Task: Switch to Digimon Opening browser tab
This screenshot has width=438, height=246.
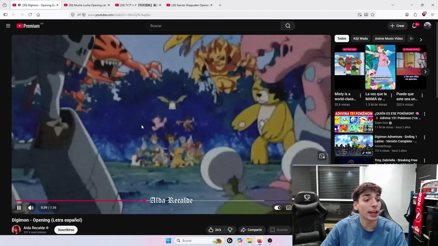Action: [x=36, y=5]
